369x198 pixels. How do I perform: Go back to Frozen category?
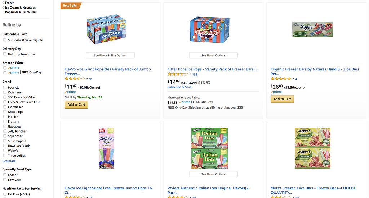coord(10,3)
